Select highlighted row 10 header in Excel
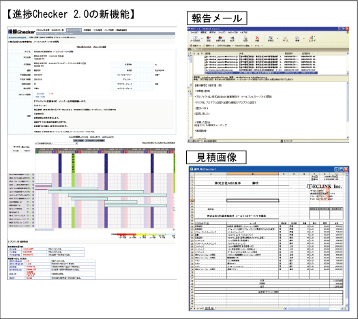The width and height of the screenshot is (358, 319). point(192,200)
